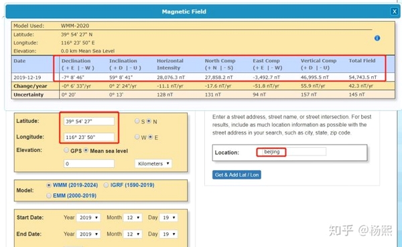This screenshot has height=247, width=402.
Task: Select the S latitude radio button
Action: (x=137, y=121)
